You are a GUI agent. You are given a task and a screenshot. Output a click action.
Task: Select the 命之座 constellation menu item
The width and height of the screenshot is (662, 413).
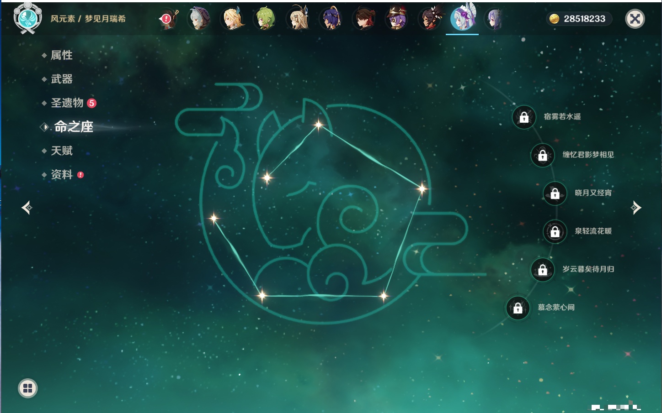point(74,126)
